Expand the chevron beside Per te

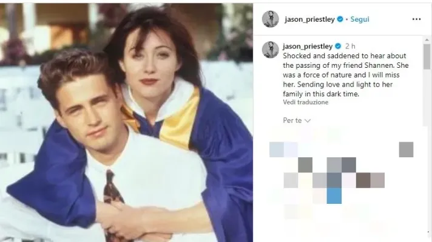(308, 120)
